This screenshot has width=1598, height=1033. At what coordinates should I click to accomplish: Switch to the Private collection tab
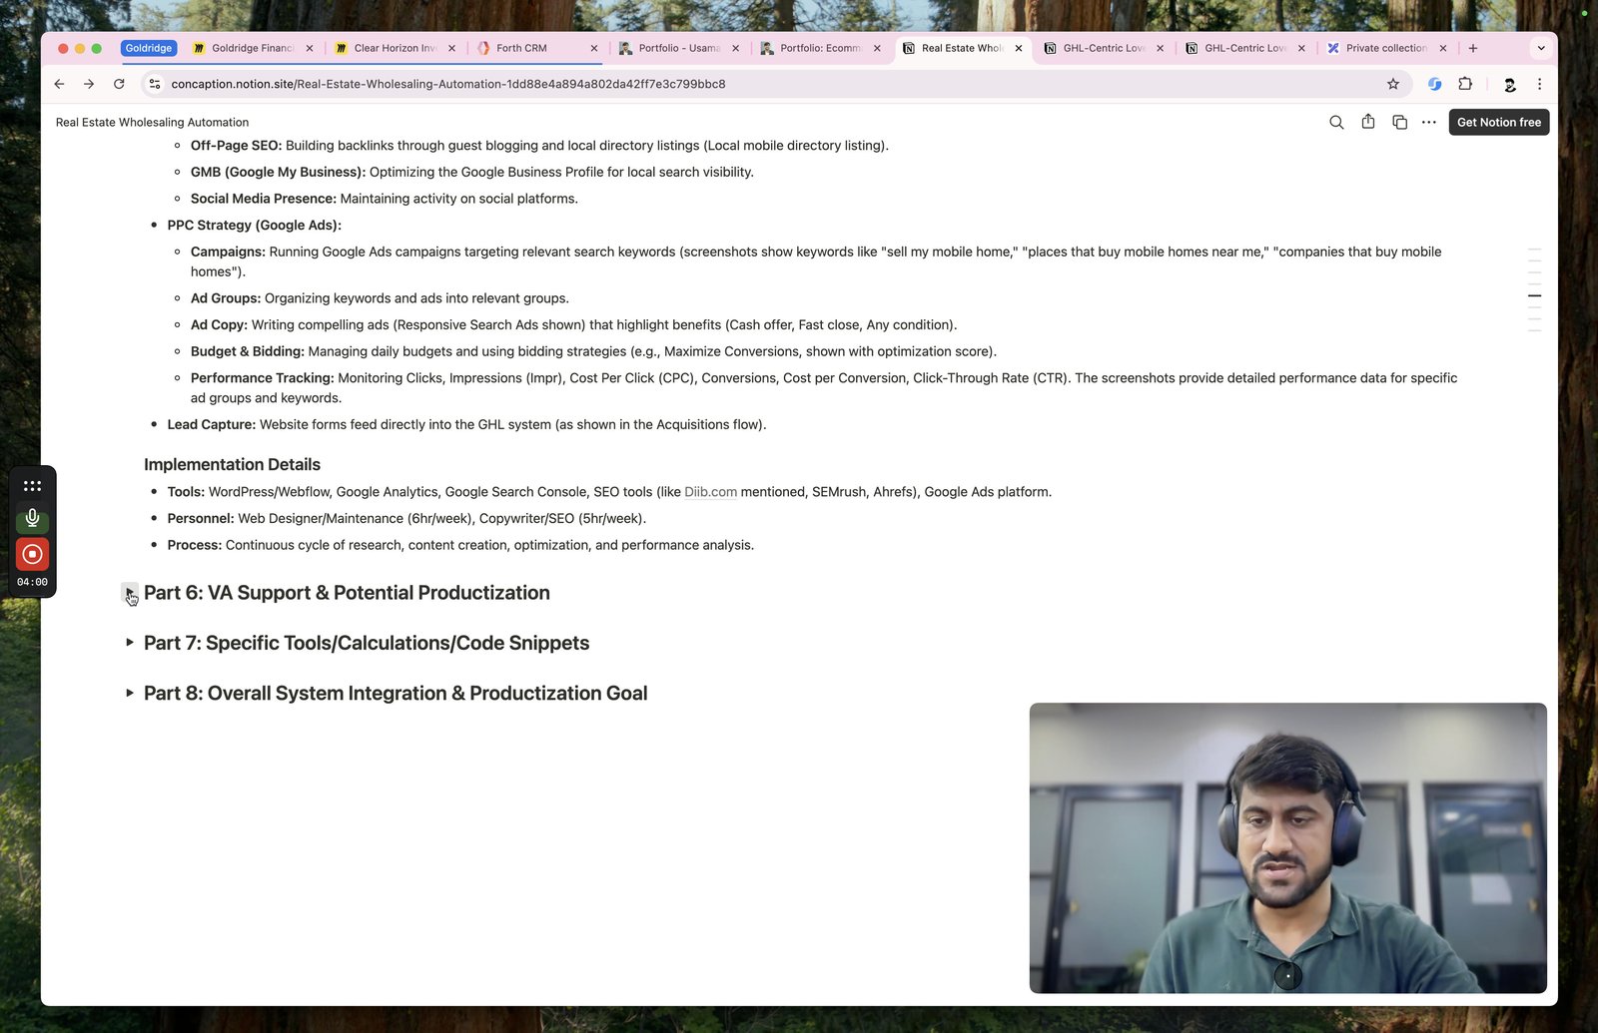(1385, 48)
